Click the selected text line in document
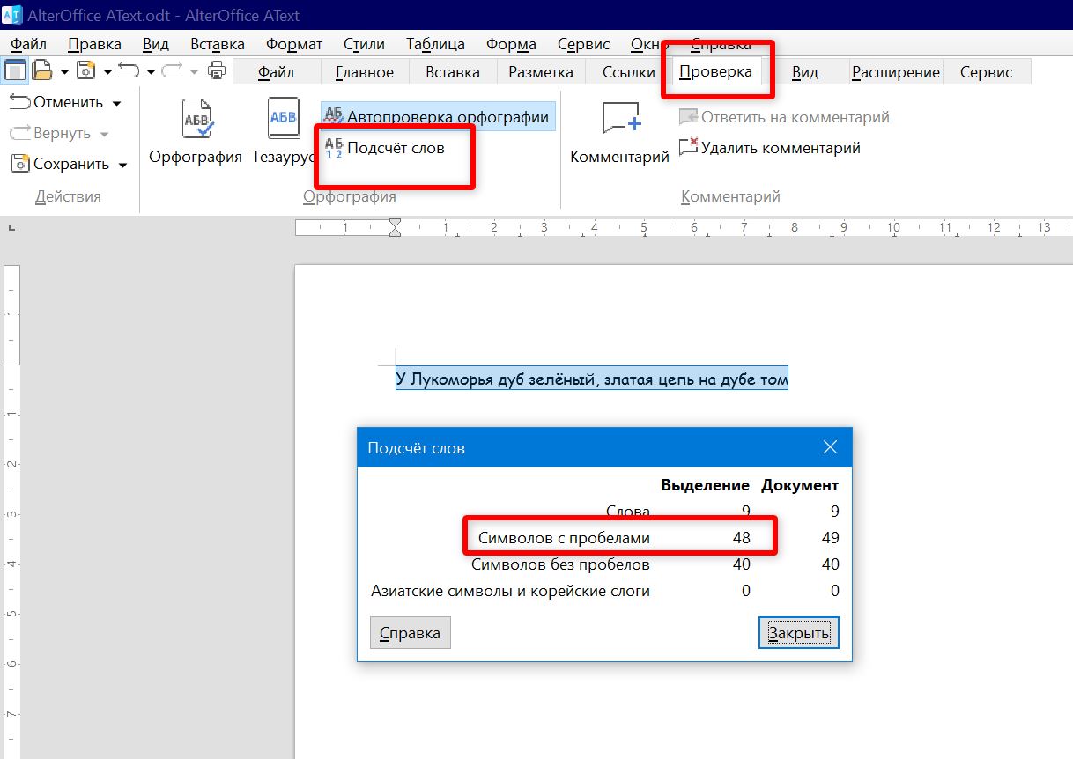Screen dimensions: 1073x759 [591, 379]
